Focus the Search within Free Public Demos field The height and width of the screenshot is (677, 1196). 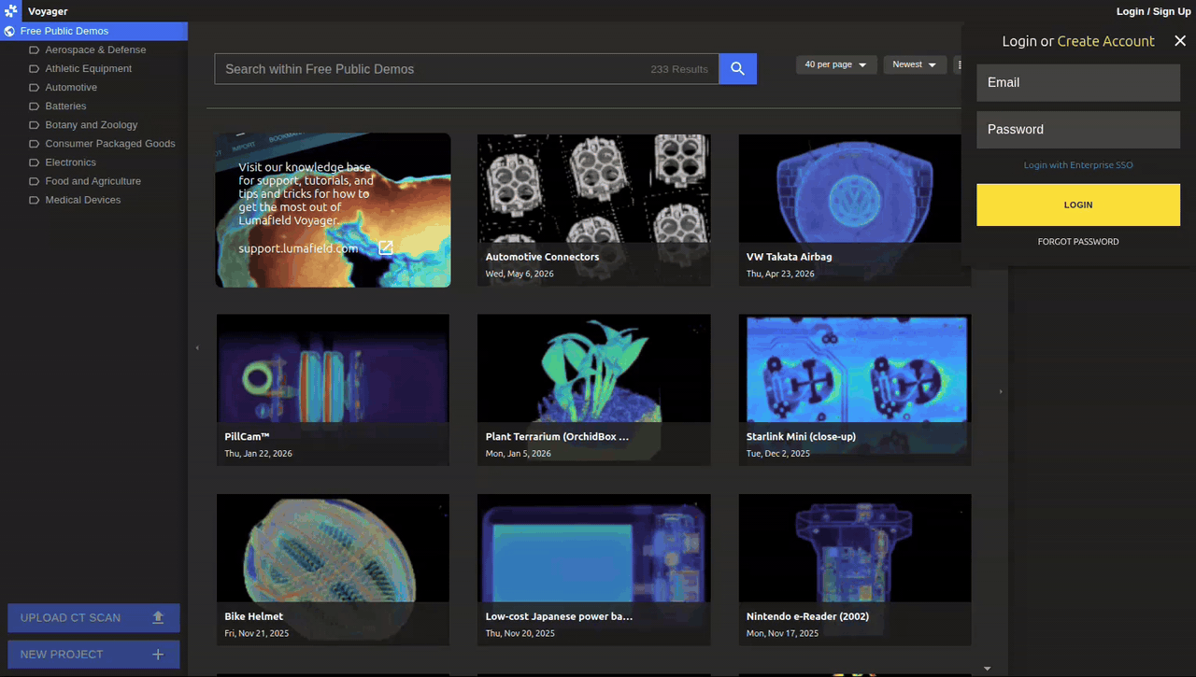[x=466, y=69]
